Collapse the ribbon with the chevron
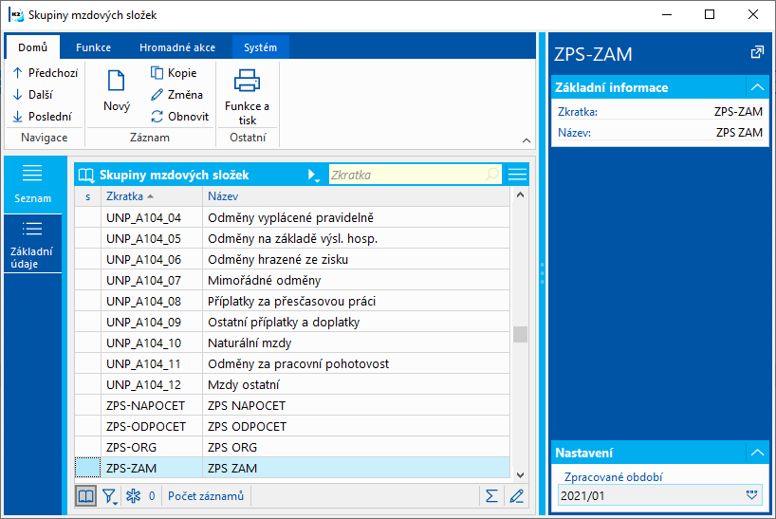Viewport: 776px width, 519px height. click(527, 141)
